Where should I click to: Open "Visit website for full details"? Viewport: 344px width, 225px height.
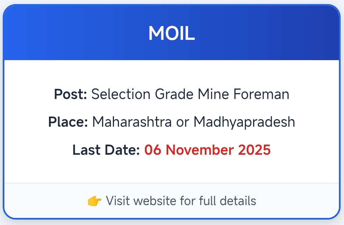[181, 201]
